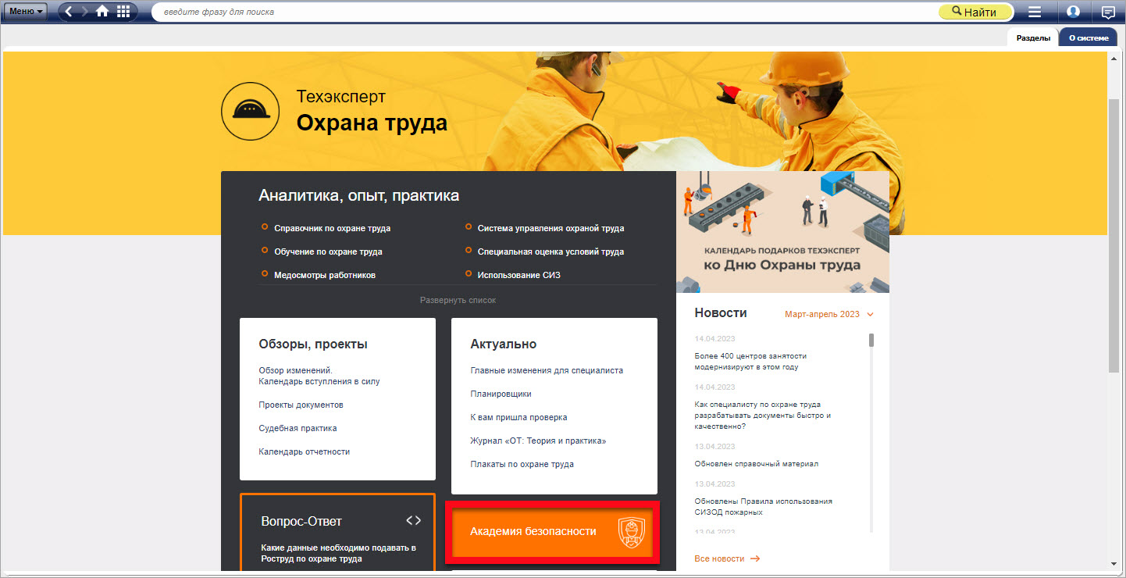The image size is (1126, 578).
Task: Open the home page icon
Action: pos(102,12)
